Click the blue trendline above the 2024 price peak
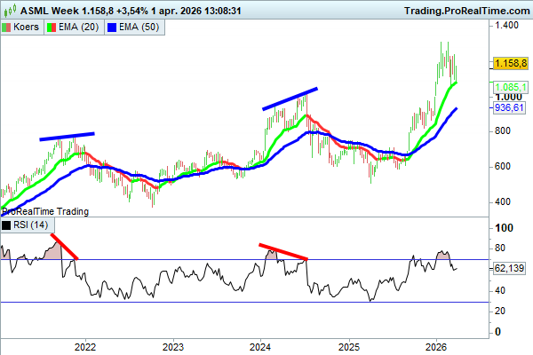This screenshot has height=355, width=533. coord(290,99)
